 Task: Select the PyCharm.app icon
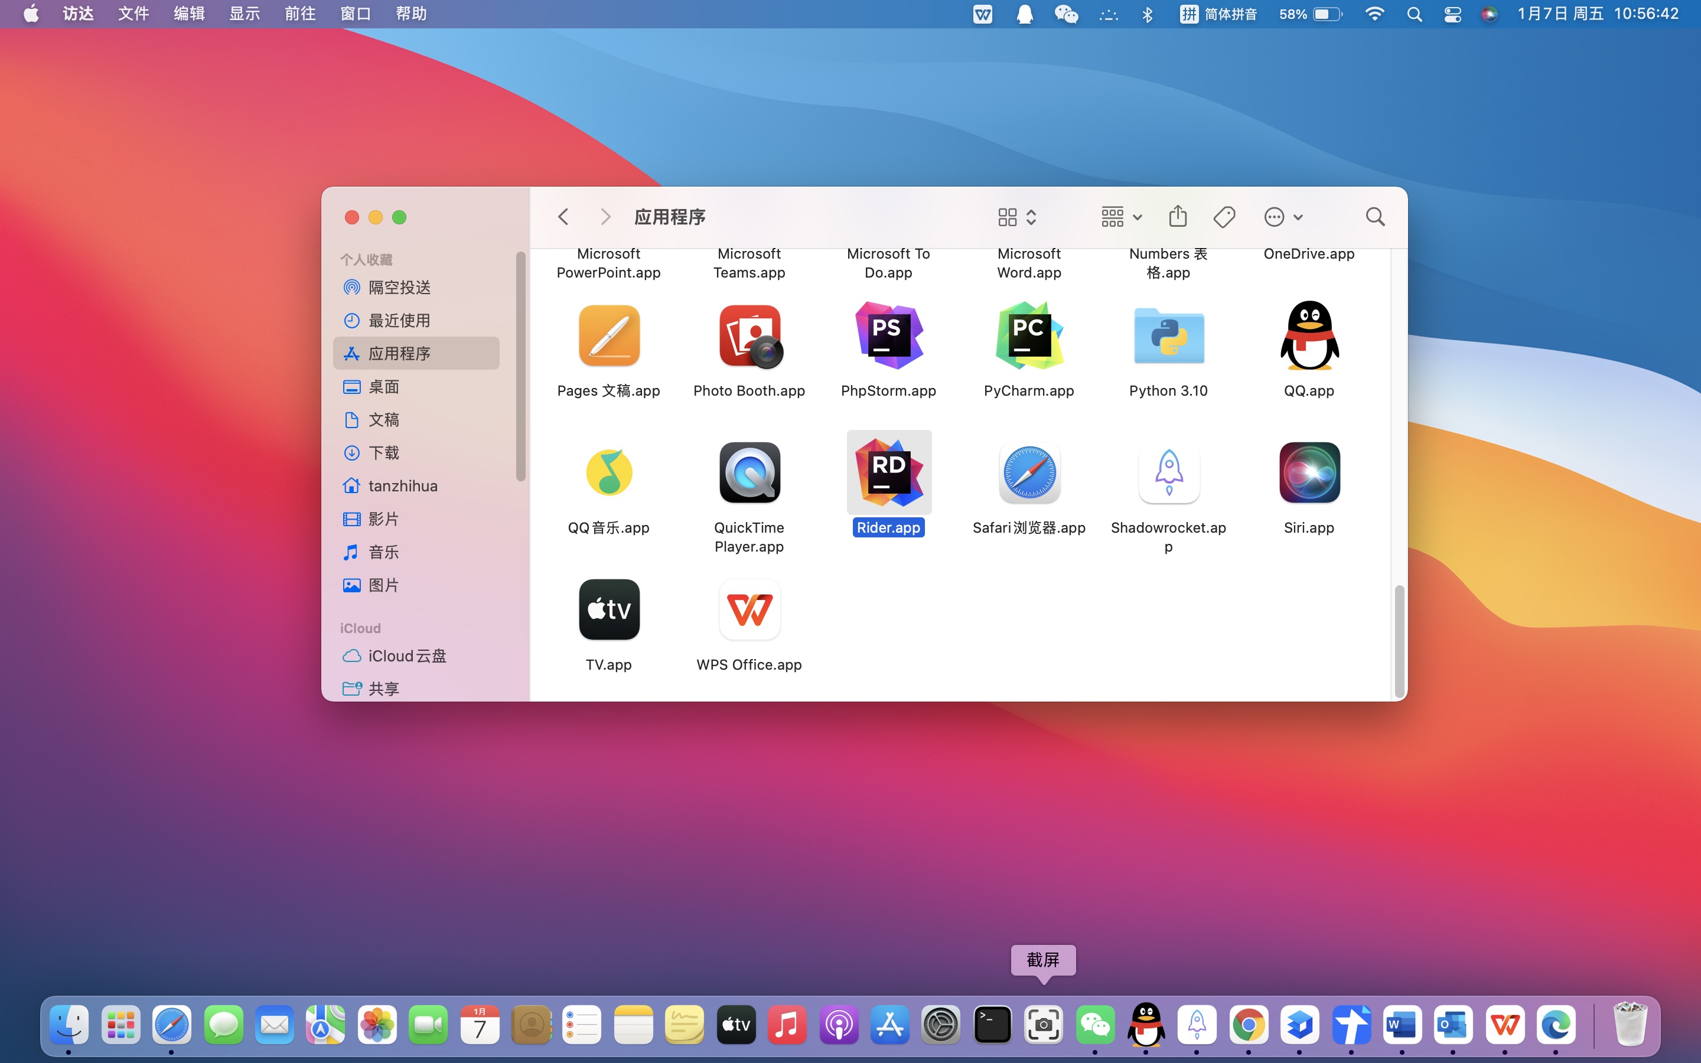click(1028, 336)
